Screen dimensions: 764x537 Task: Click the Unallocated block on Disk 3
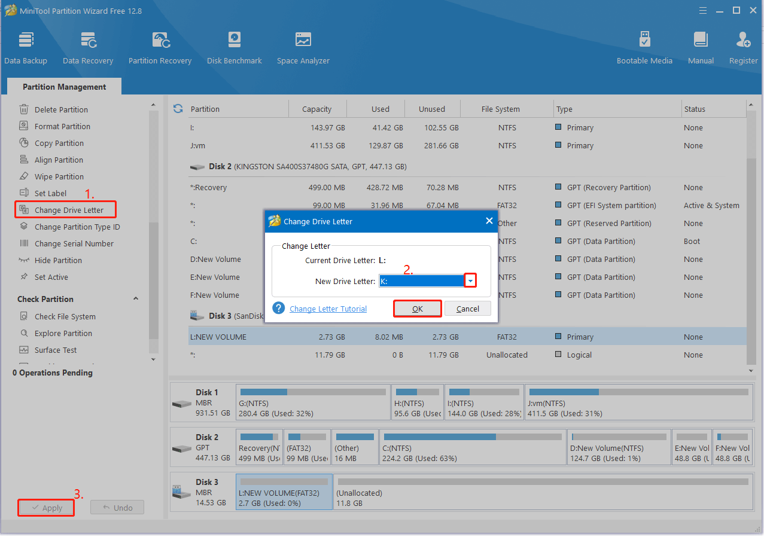pos(543,493)
